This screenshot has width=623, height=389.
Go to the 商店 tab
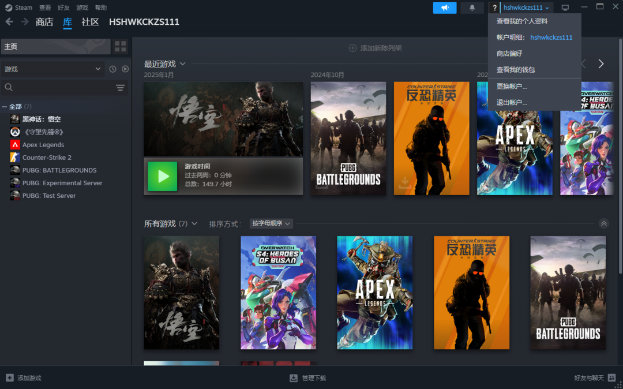tap(44, 22)
